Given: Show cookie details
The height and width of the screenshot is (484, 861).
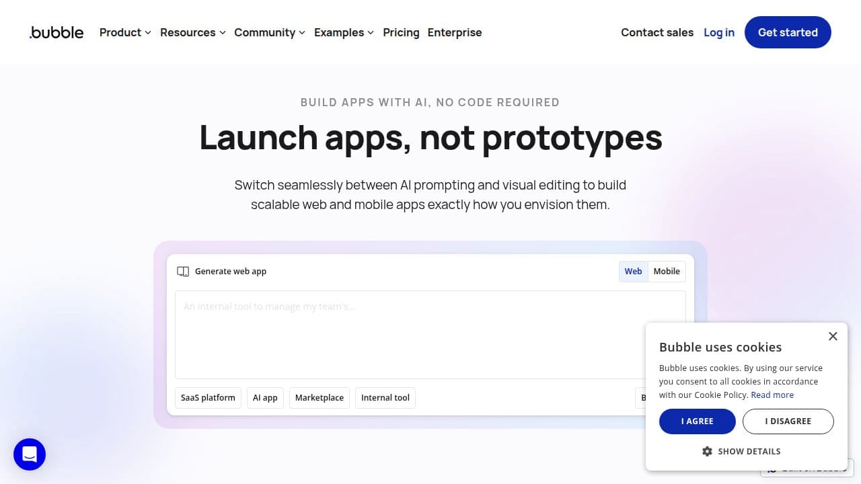Looking at the screenshot, I should (741, 451).
